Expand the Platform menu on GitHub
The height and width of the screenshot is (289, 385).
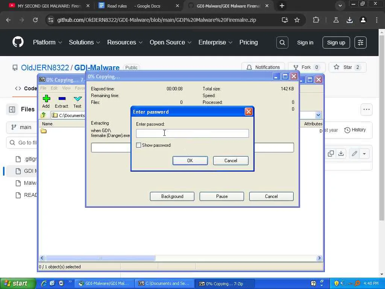47,42
